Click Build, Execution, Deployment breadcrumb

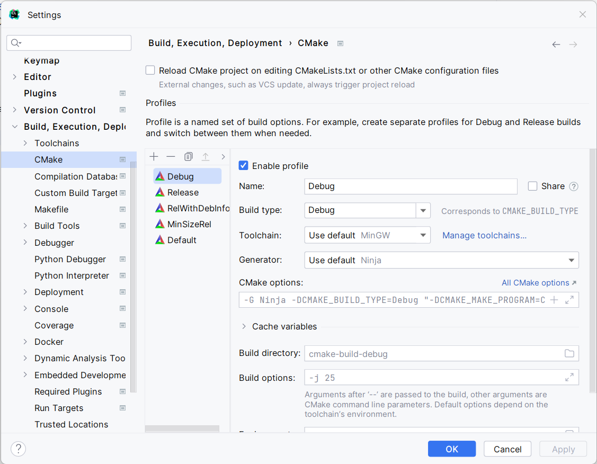215,43
